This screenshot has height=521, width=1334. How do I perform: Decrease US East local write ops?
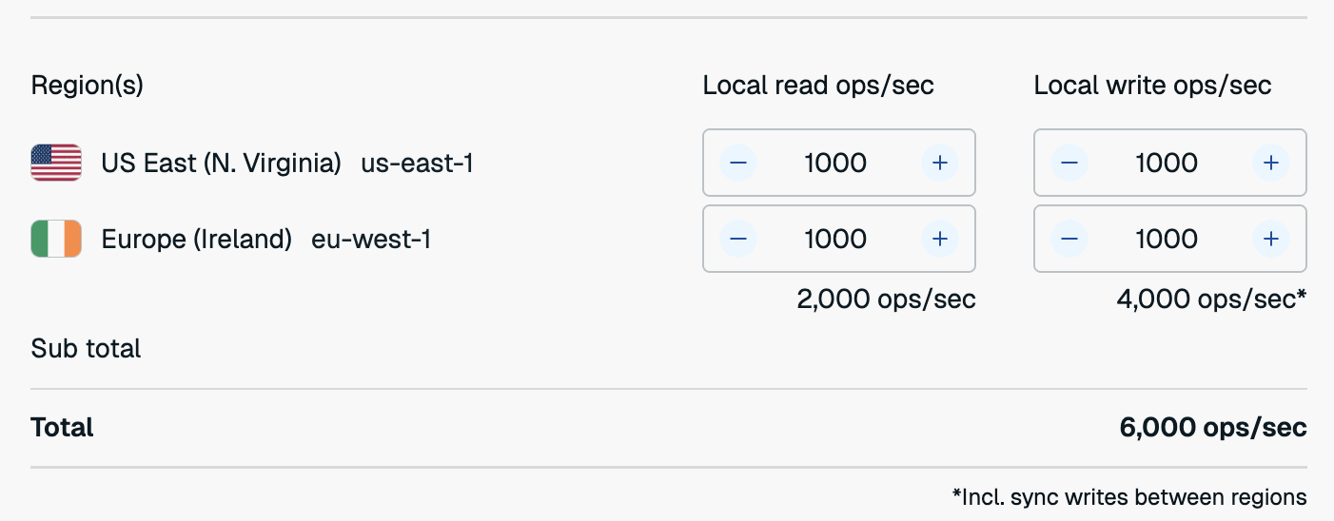[1069, 163]
